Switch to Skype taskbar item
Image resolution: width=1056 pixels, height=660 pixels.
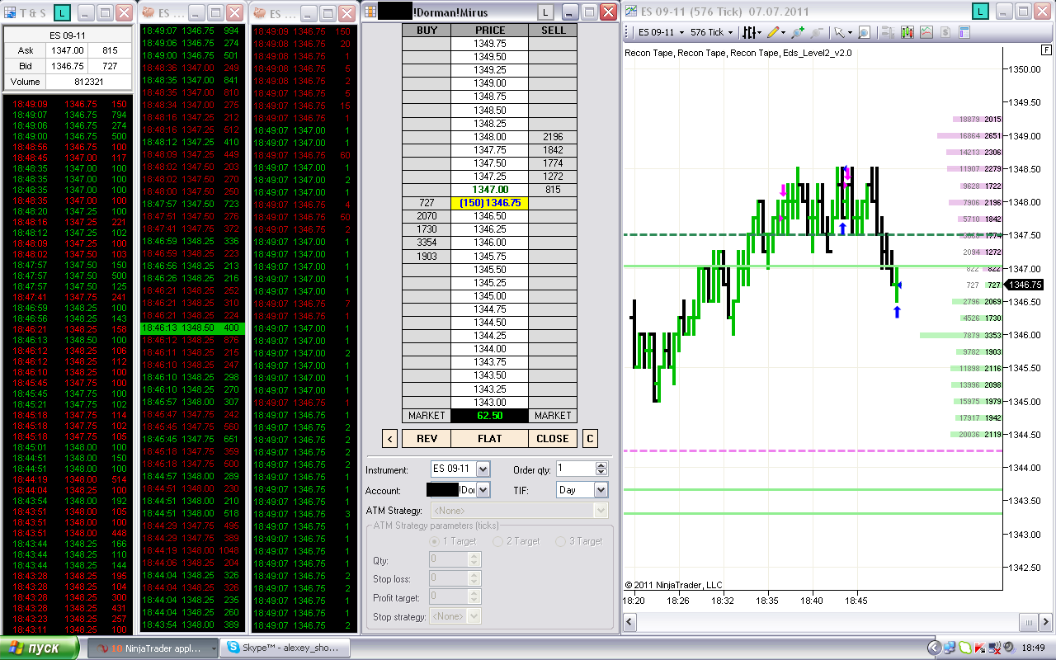pos(285,648)
